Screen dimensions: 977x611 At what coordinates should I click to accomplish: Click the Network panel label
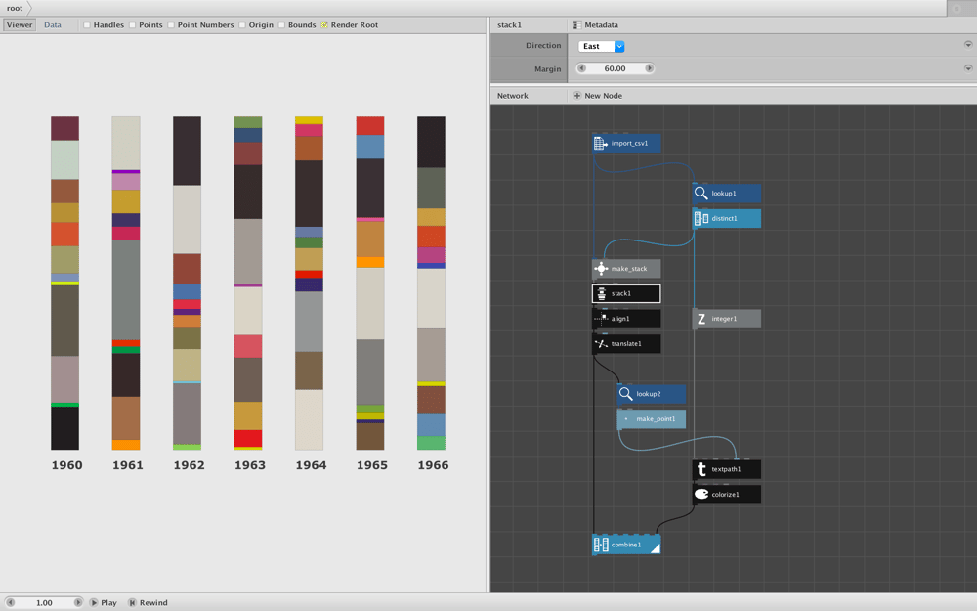point(512,96)
